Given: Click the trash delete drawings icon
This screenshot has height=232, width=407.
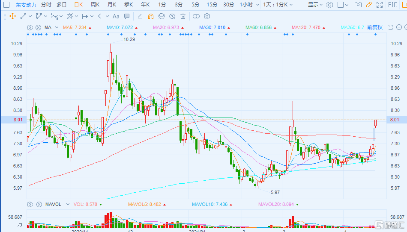Looking at the screenshot, I should coord(183,16).
